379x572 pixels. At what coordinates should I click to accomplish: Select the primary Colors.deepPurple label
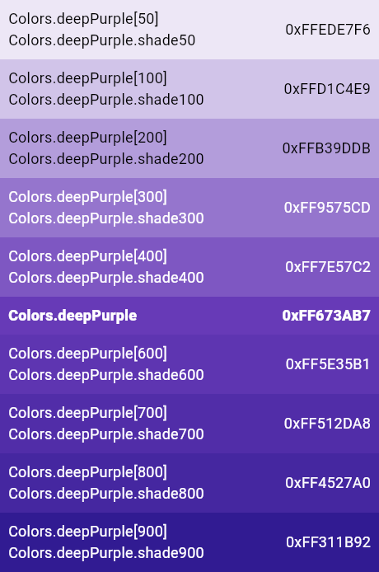click(x=73, y=316)
